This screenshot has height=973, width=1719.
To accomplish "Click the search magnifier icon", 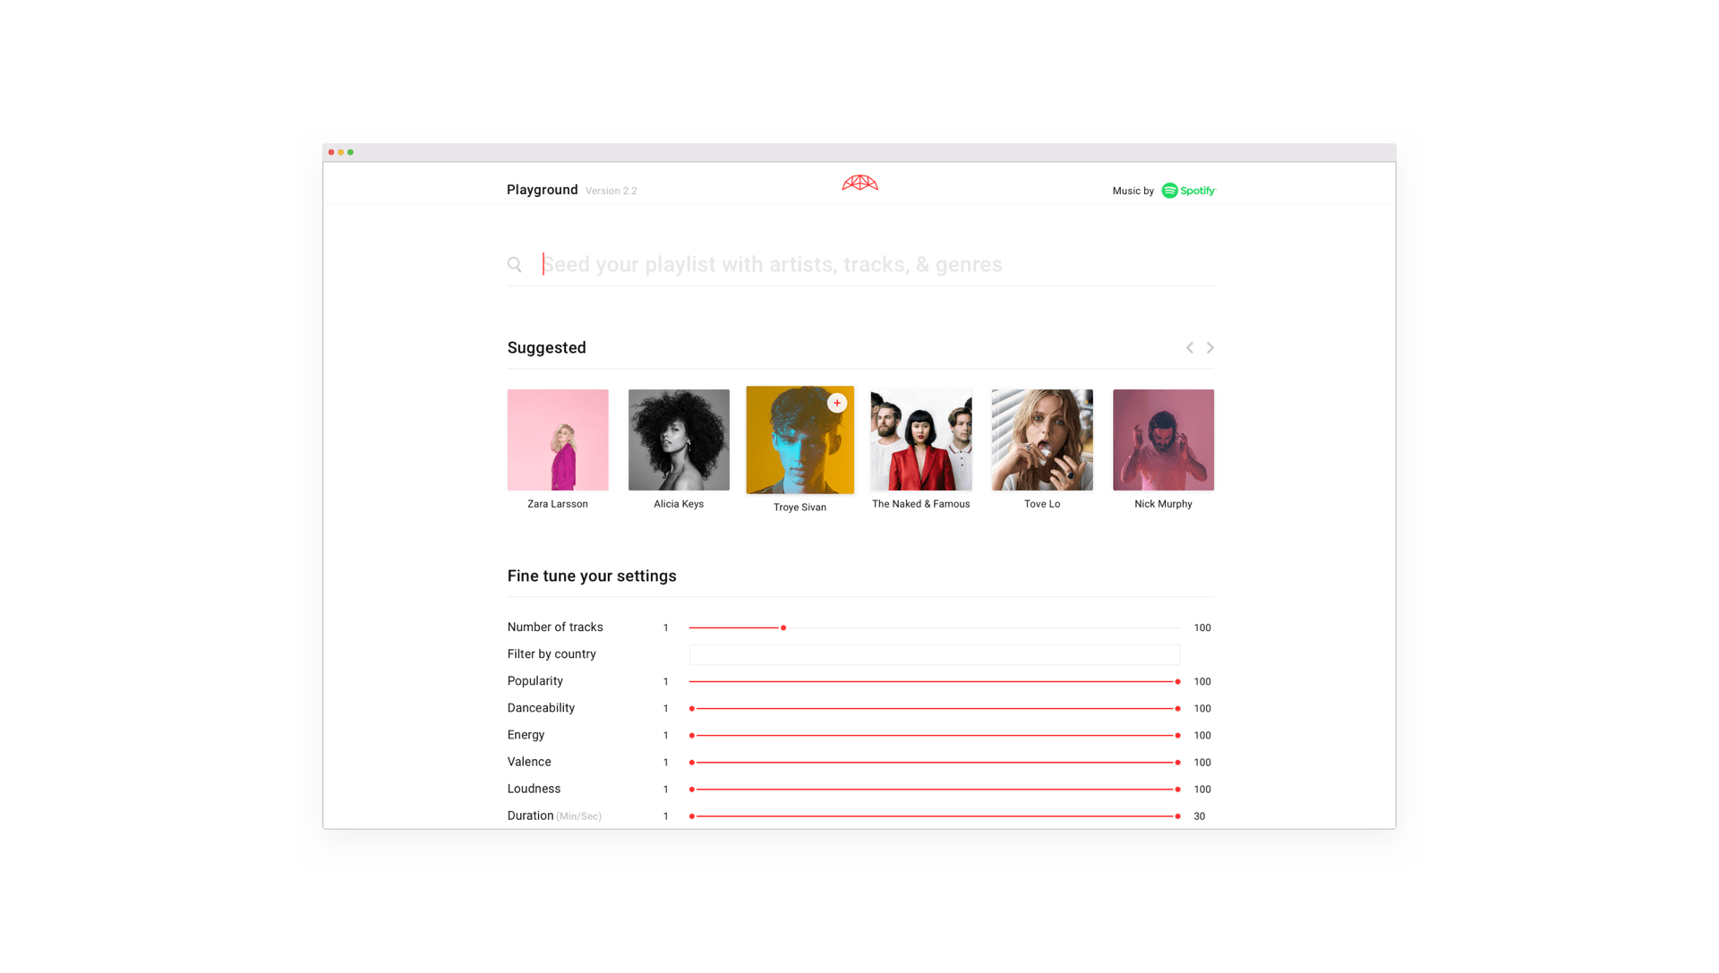I will point(514,264).
